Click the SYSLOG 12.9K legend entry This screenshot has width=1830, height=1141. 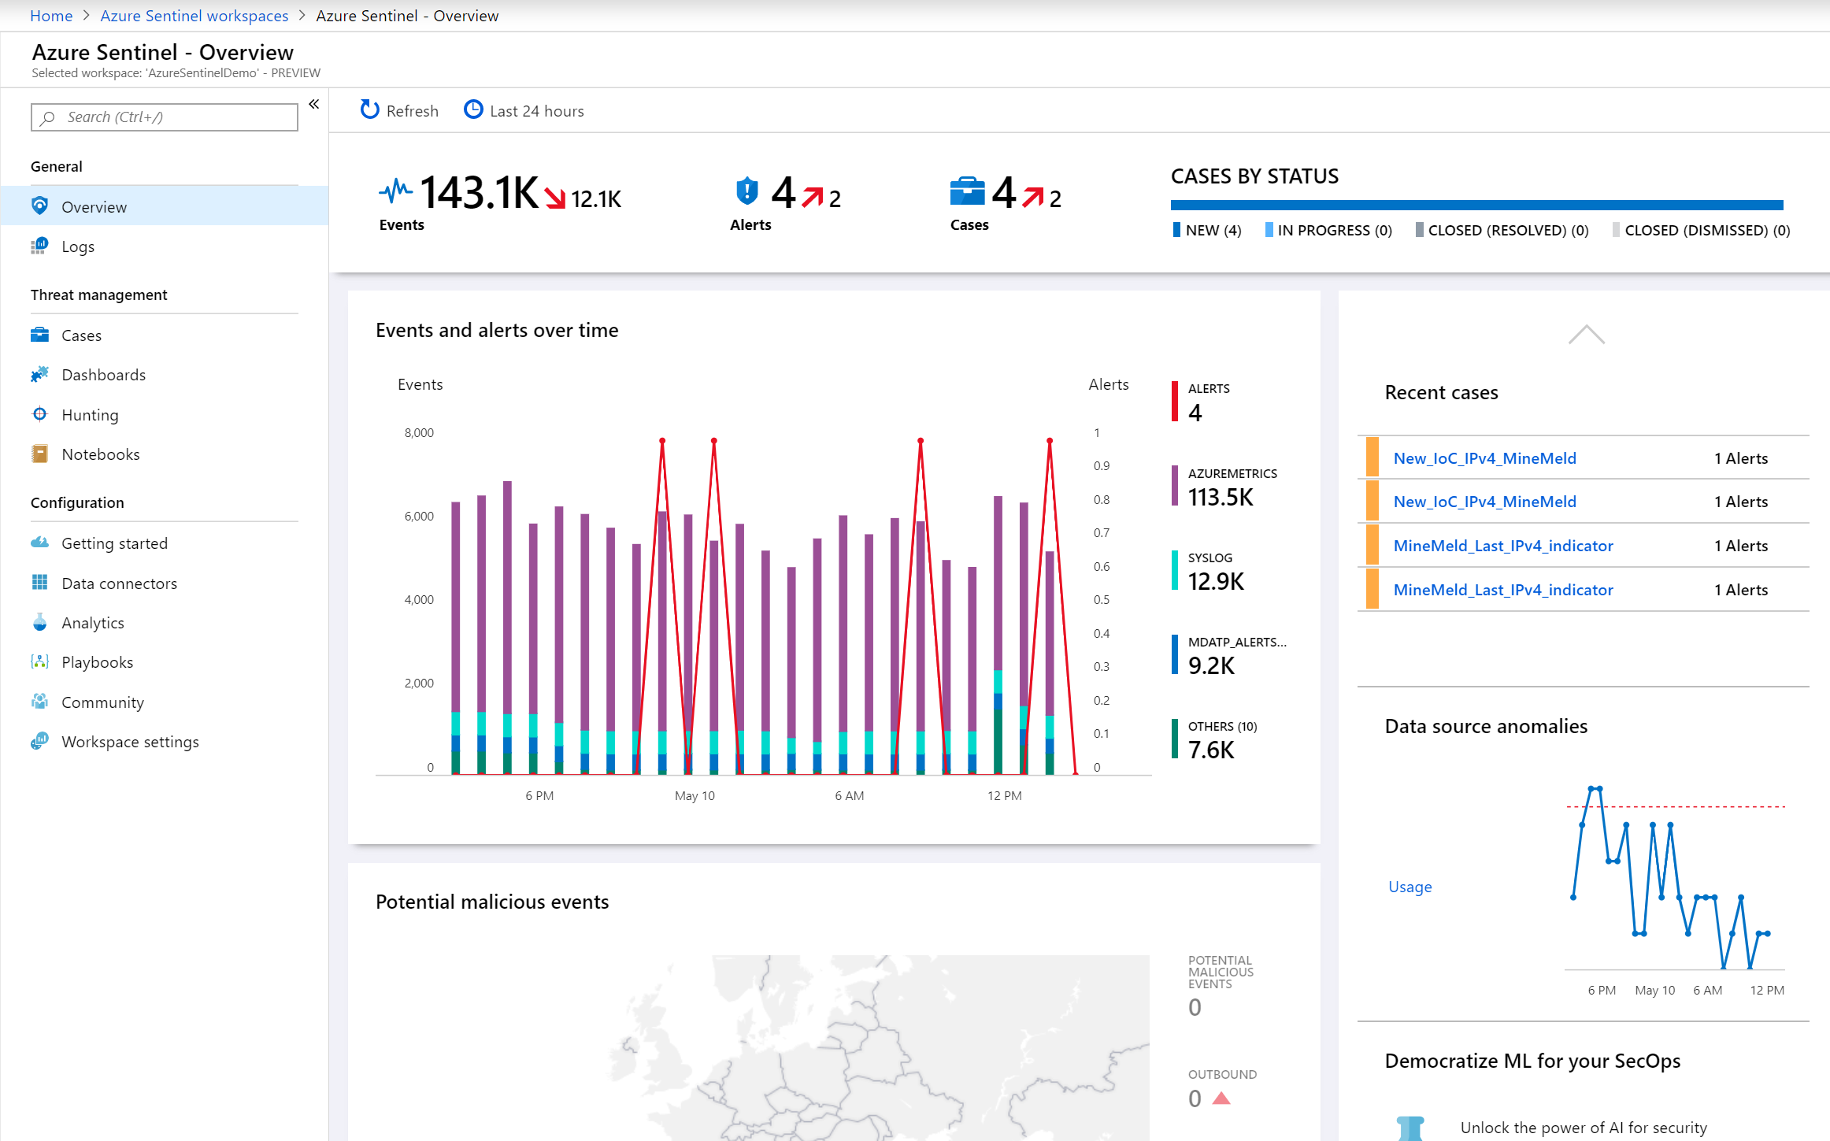(x=1209, y=571)
